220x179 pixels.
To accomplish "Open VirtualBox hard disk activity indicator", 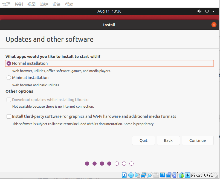I will (124, 175).
